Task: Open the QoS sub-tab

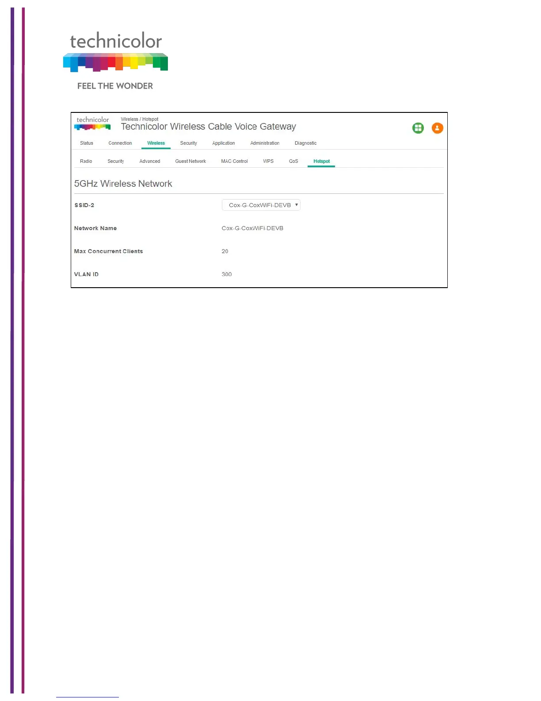Action: (x=293, y=161)
